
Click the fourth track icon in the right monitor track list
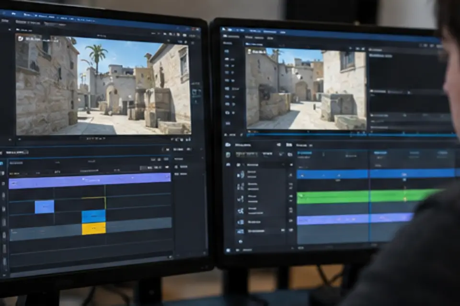(x=241, y=211)
